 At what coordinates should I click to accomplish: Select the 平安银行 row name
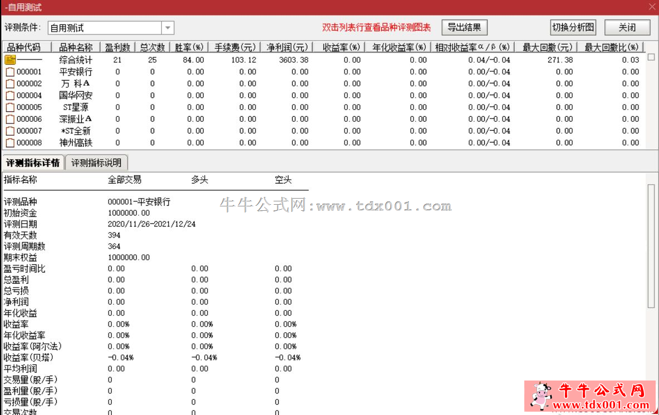pos(76,72)
